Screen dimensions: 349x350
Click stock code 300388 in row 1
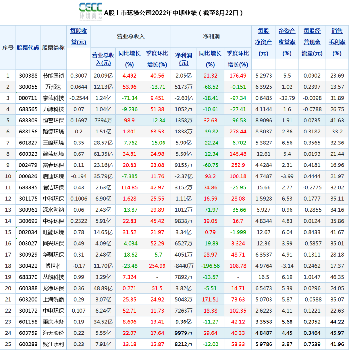pyautogui.click(x=28, y=76)
